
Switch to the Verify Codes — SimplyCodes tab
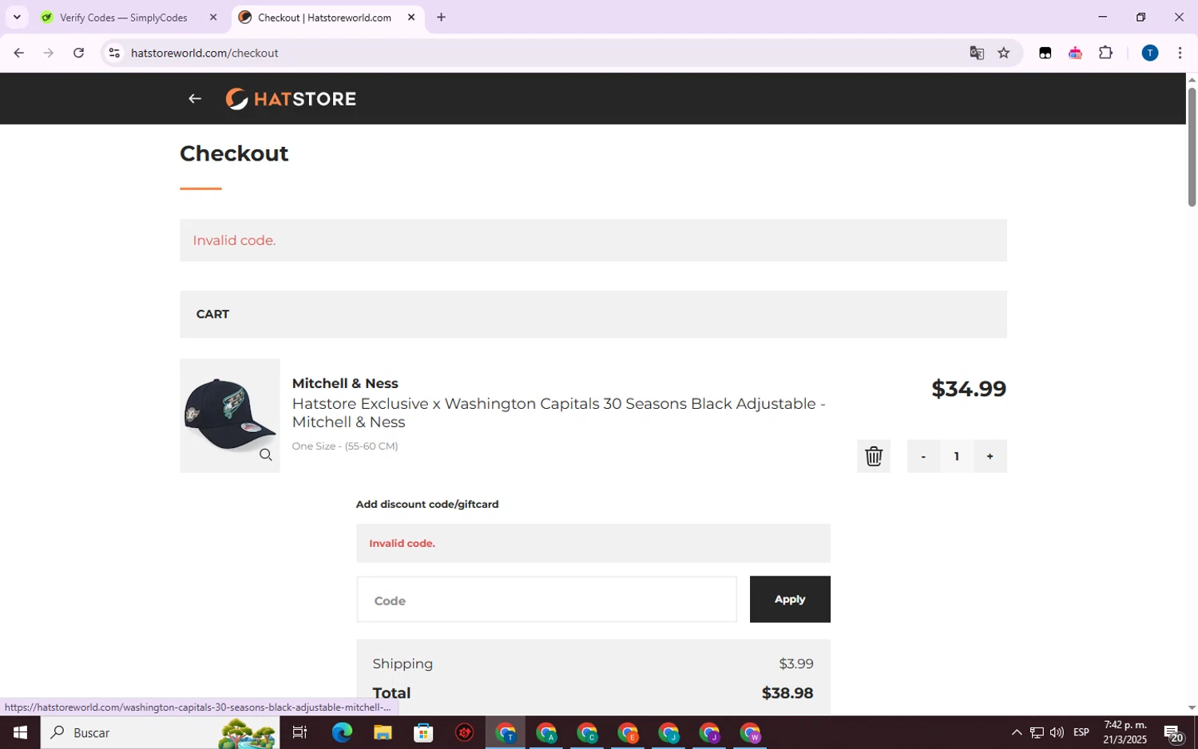(124, 18)
